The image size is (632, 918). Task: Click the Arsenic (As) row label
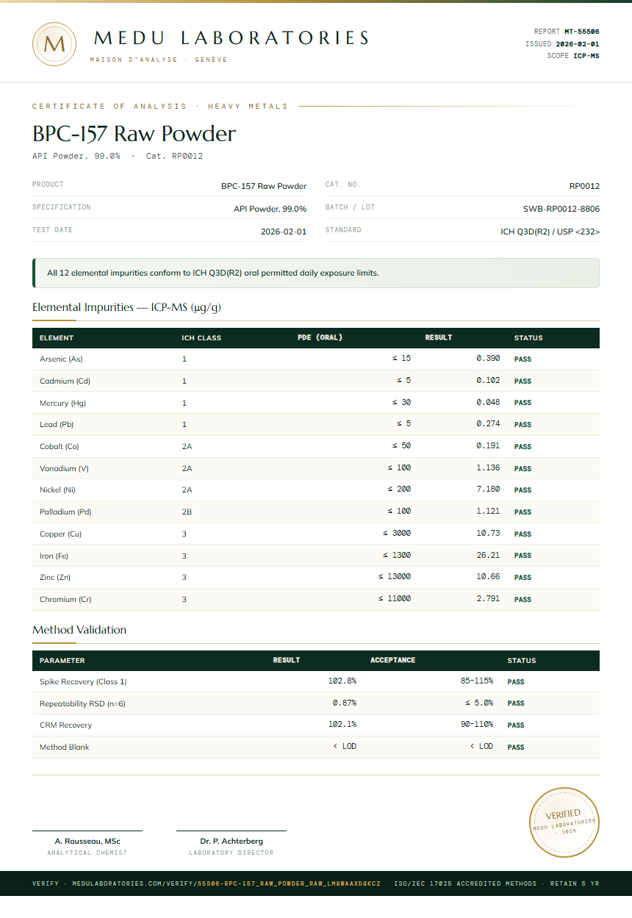(61, 359)
